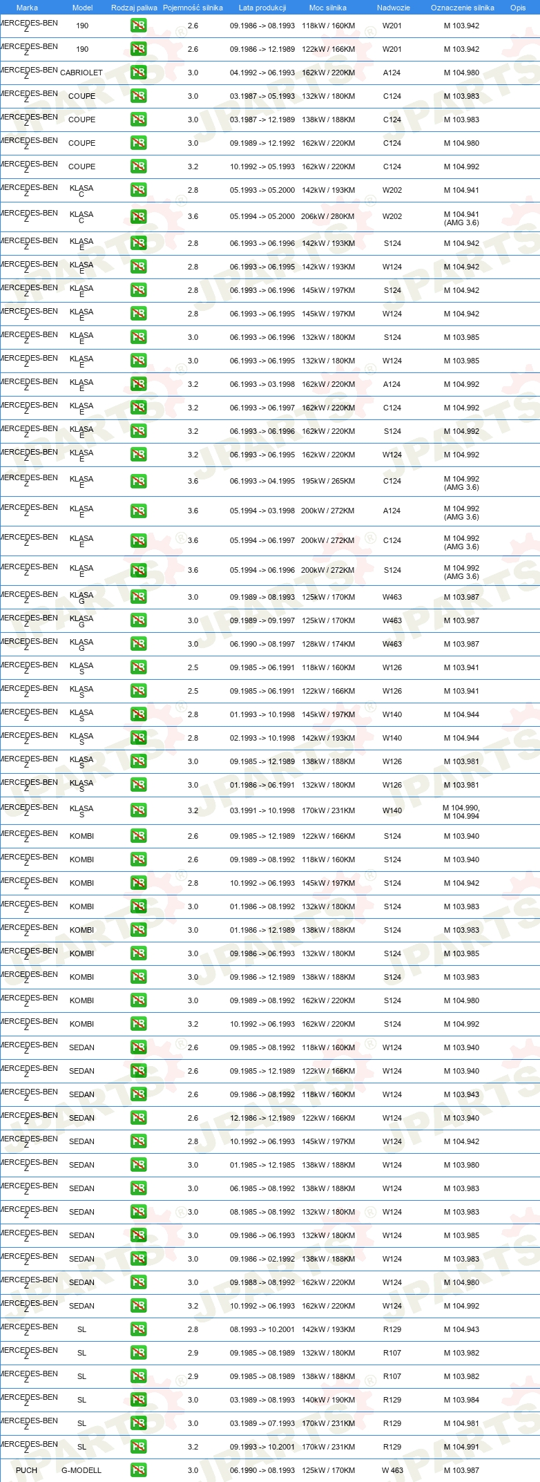Click fuel icon in SL 140kW row
Screen dimensions: 540x1482
click(x=138, y=1400)
